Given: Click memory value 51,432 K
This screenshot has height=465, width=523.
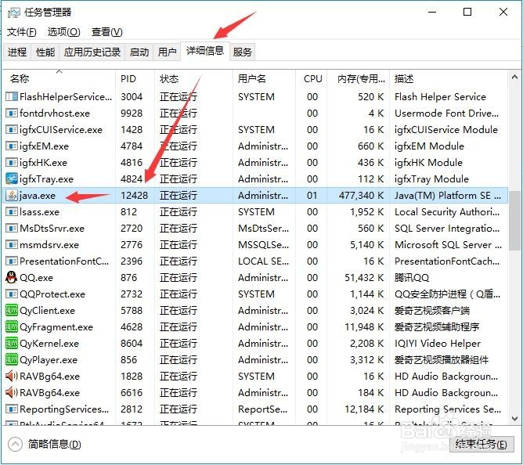Looking at the screenshot, I should (364, 278).
